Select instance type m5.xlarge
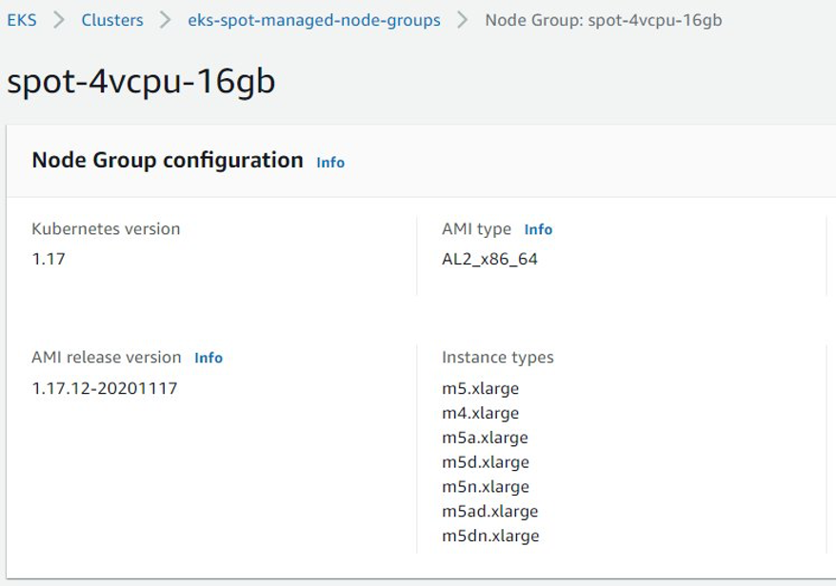Screen dimensions: 837x586 pyautogui.click(x=480, y=388)
